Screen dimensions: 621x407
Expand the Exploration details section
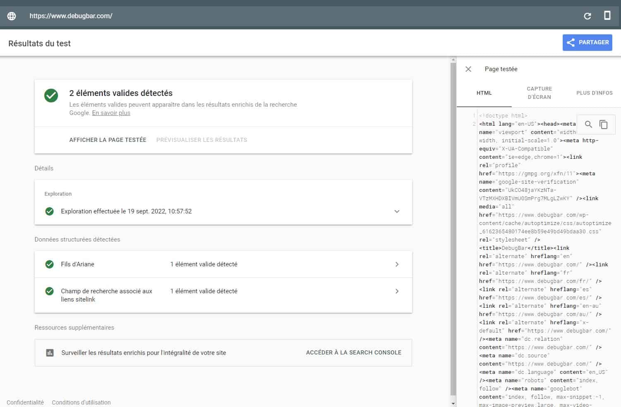397,211
